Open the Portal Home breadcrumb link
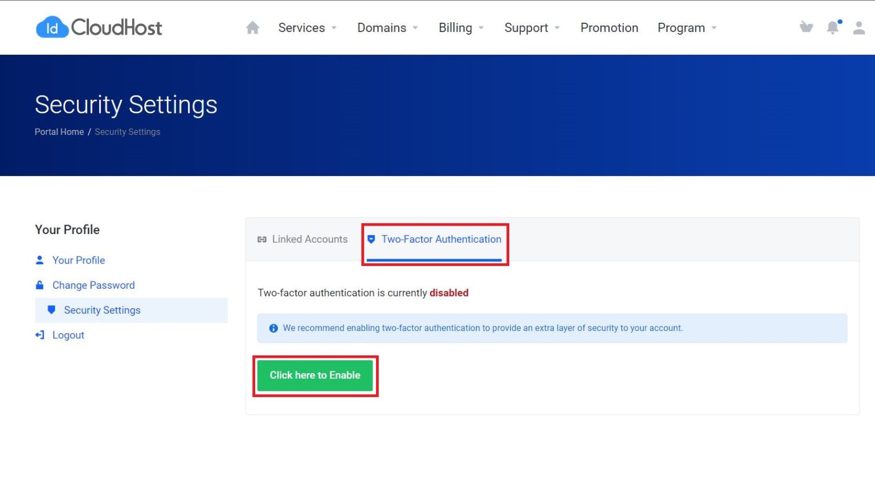The image size is (875, 487). [x=59, y=132]
